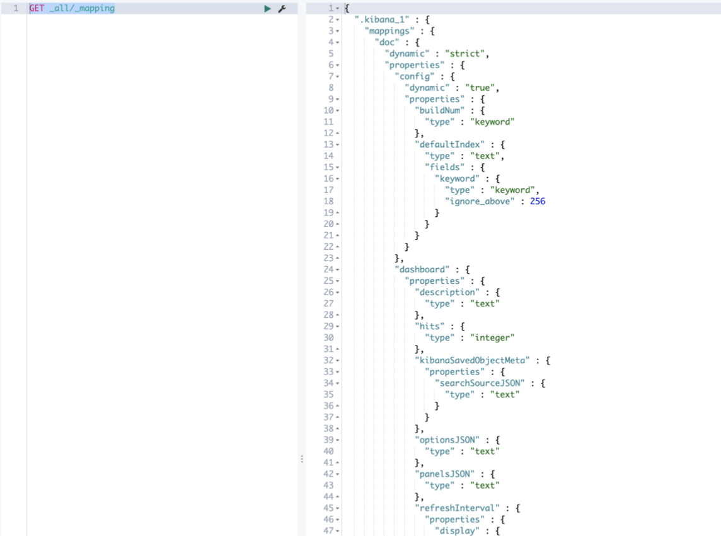Collapse the "mappings" object
The width and height of the screenshot is (721, 536).
coord(337,30)
